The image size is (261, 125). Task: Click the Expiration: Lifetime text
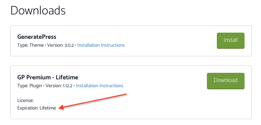point(37,108)
